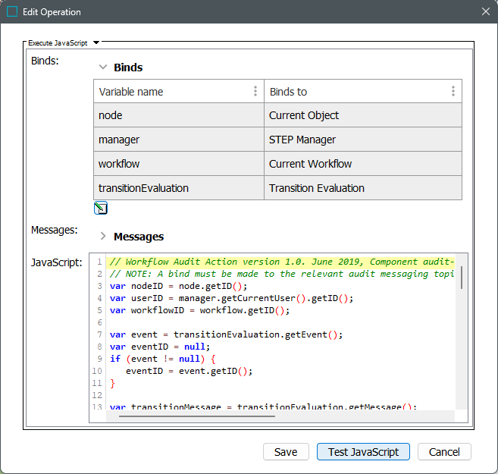This screenshot has width=498, height=474.
Task: Select the node variable cell
Action: pyautogui.click(x=178, y=115)
